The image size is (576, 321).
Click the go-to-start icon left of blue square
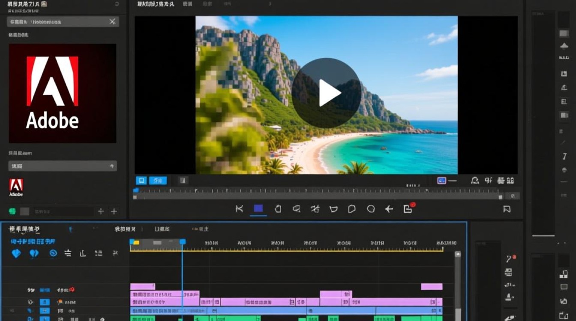pyautogui.click(x=239, y=208)
